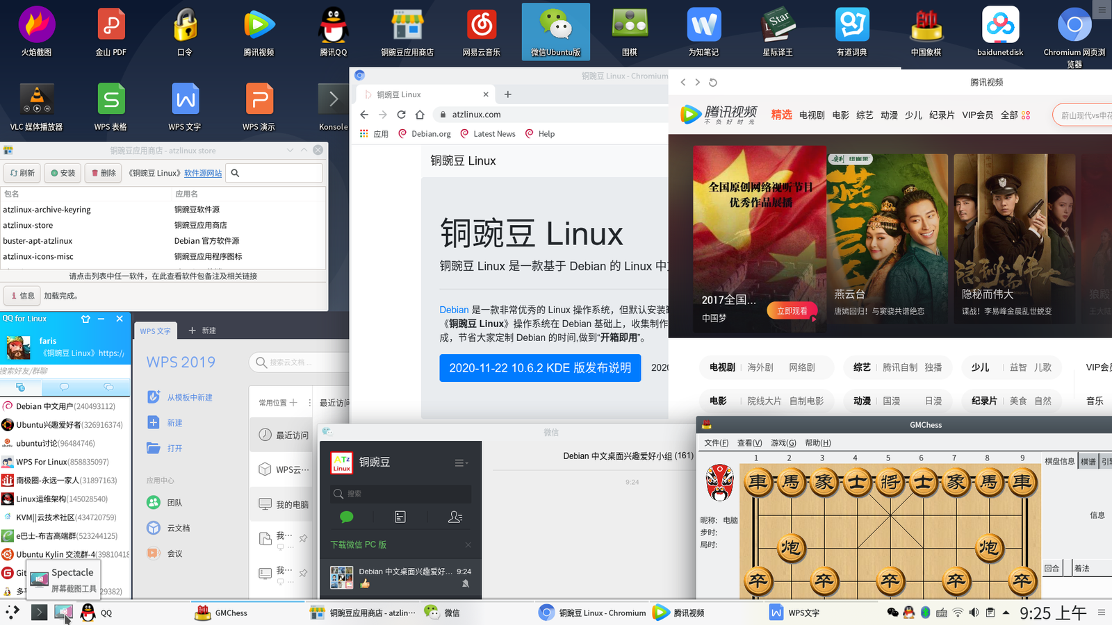Screen dimensions: 1112x625
Task: Click the 刷新 button in the app store
Action: coord(22,173)
